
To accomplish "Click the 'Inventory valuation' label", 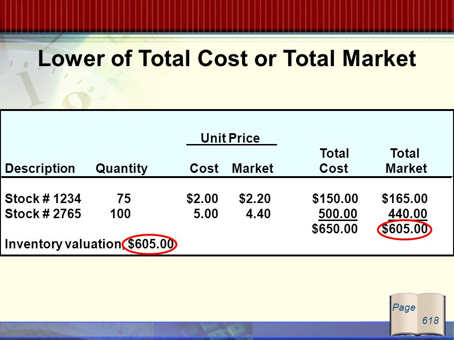I will click(65, 244).
